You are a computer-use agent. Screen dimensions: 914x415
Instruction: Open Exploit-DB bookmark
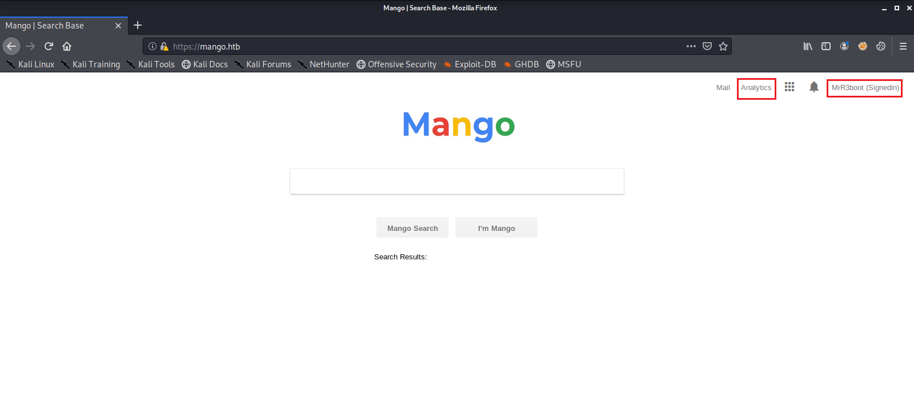[470, 64]
